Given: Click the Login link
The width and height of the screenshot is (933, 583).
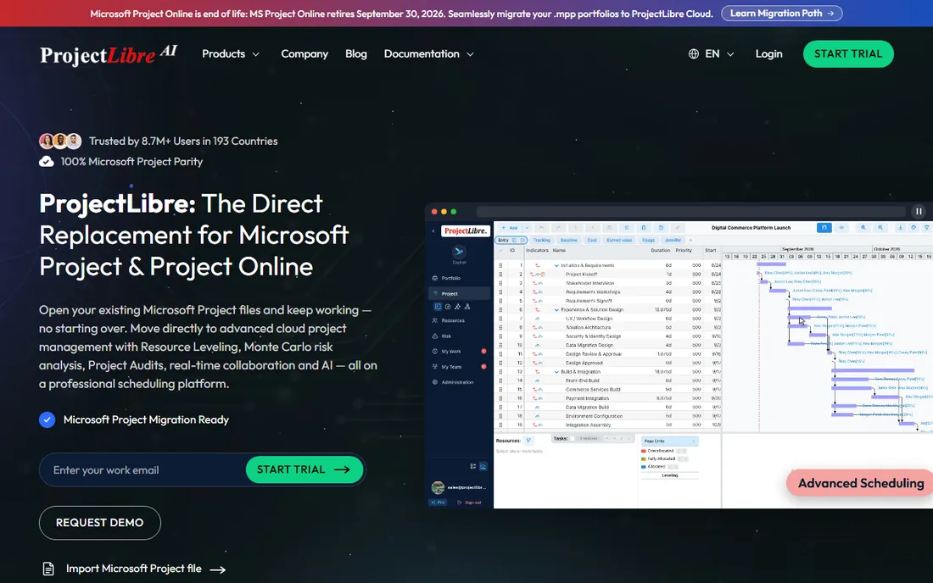Looking at the screenshot, I should coord(768,54).
